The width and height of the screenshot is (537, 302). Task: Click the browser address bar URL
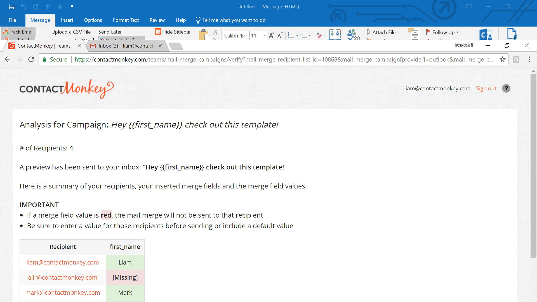click(284, 60)
